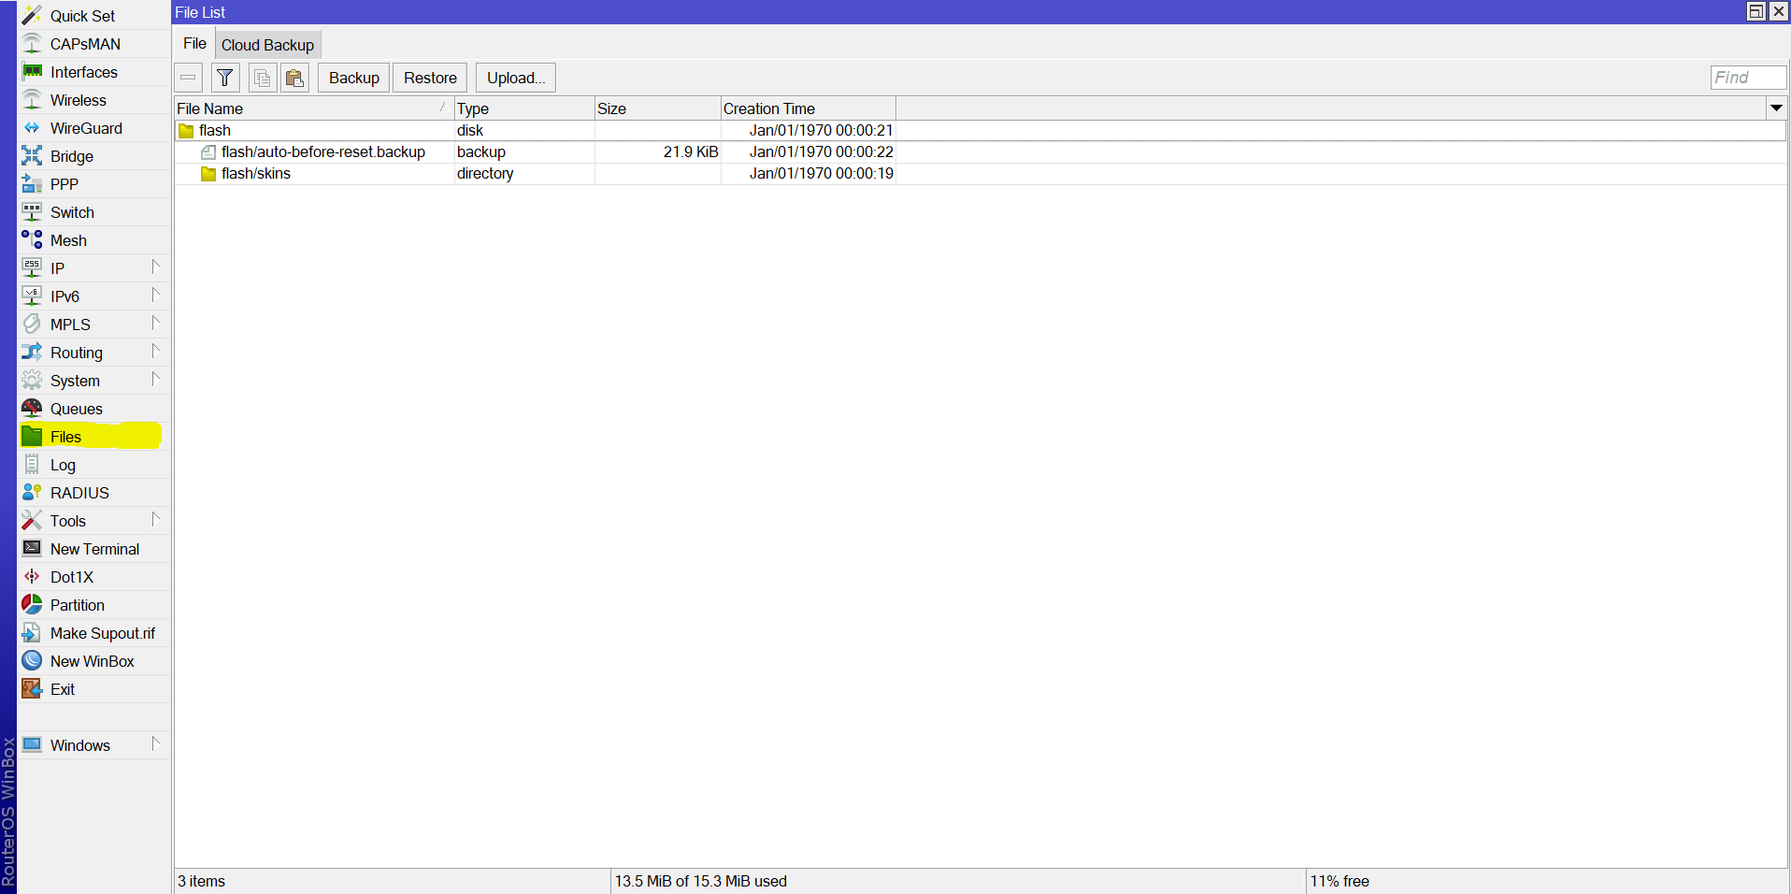
Task: Click the paste clipboard icon
Action: (294, 78)
